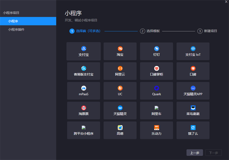
Task: Click the 开发、调试小程序项目 subtitle text
Action: 81,20
